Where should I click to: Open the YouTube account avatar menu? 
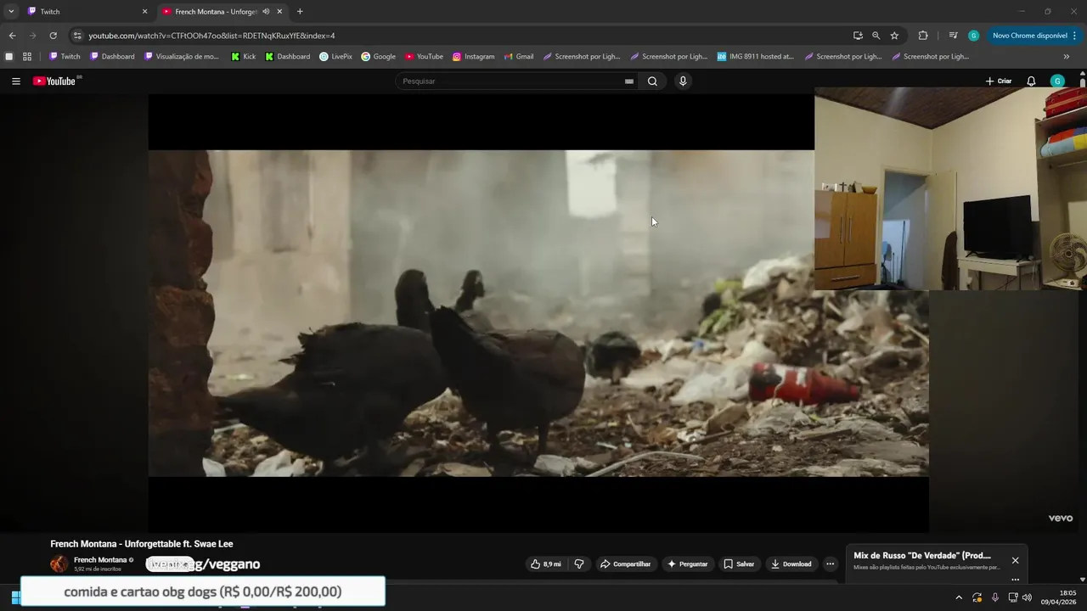point(1057,81)
